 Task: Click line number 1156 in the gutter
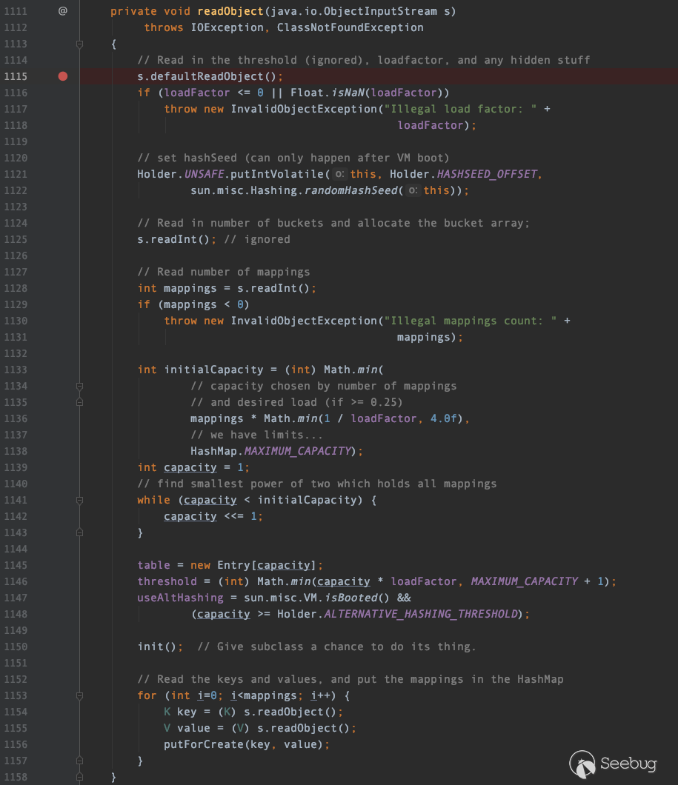(x=16, y=744)
